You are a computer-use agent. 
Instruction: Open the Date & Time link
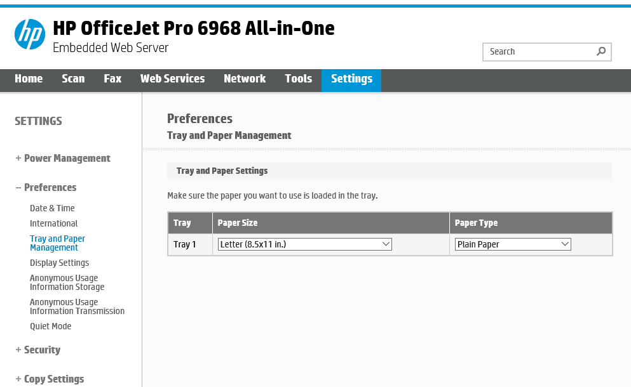tap(52, 208)
